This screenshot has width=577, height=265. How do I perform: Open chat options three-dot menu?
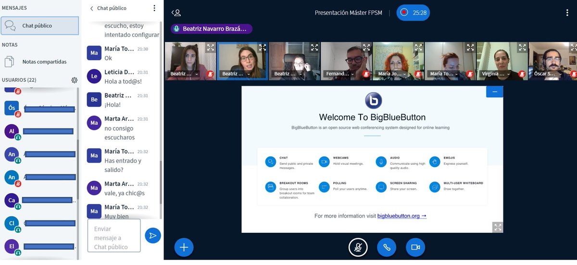(154, 8)
